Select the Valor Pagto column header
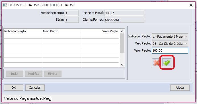This screenshot has height=104, width=197. 100,31
